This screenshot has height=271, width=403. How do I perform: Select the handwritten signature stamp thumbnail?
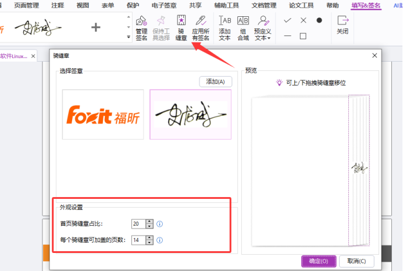coord(190,115)
